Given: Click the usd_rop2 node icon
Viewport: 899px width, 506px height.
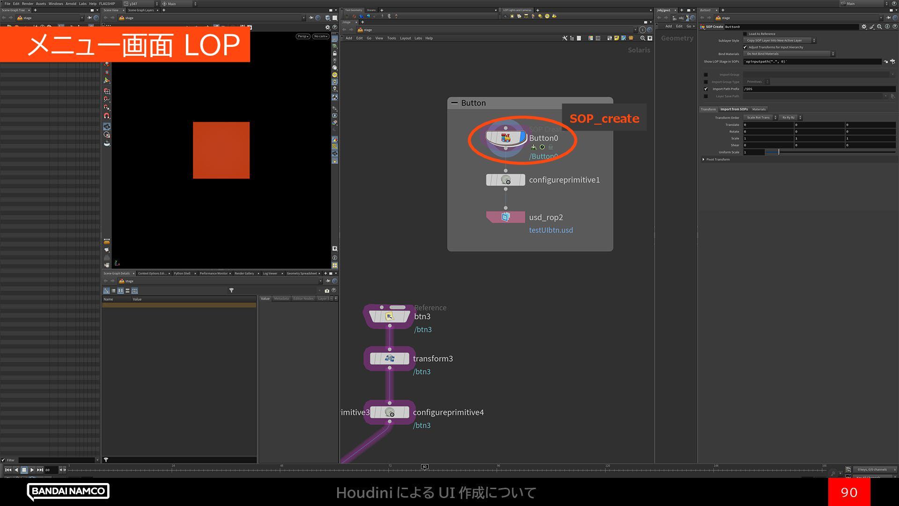Looking at the screenshot, I should click(505, 217).
